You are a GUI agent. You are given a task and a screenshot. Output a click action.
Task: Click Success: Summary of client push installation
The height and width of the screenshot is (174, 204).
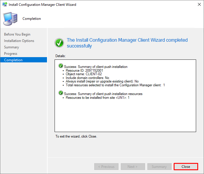click(96, 67)
